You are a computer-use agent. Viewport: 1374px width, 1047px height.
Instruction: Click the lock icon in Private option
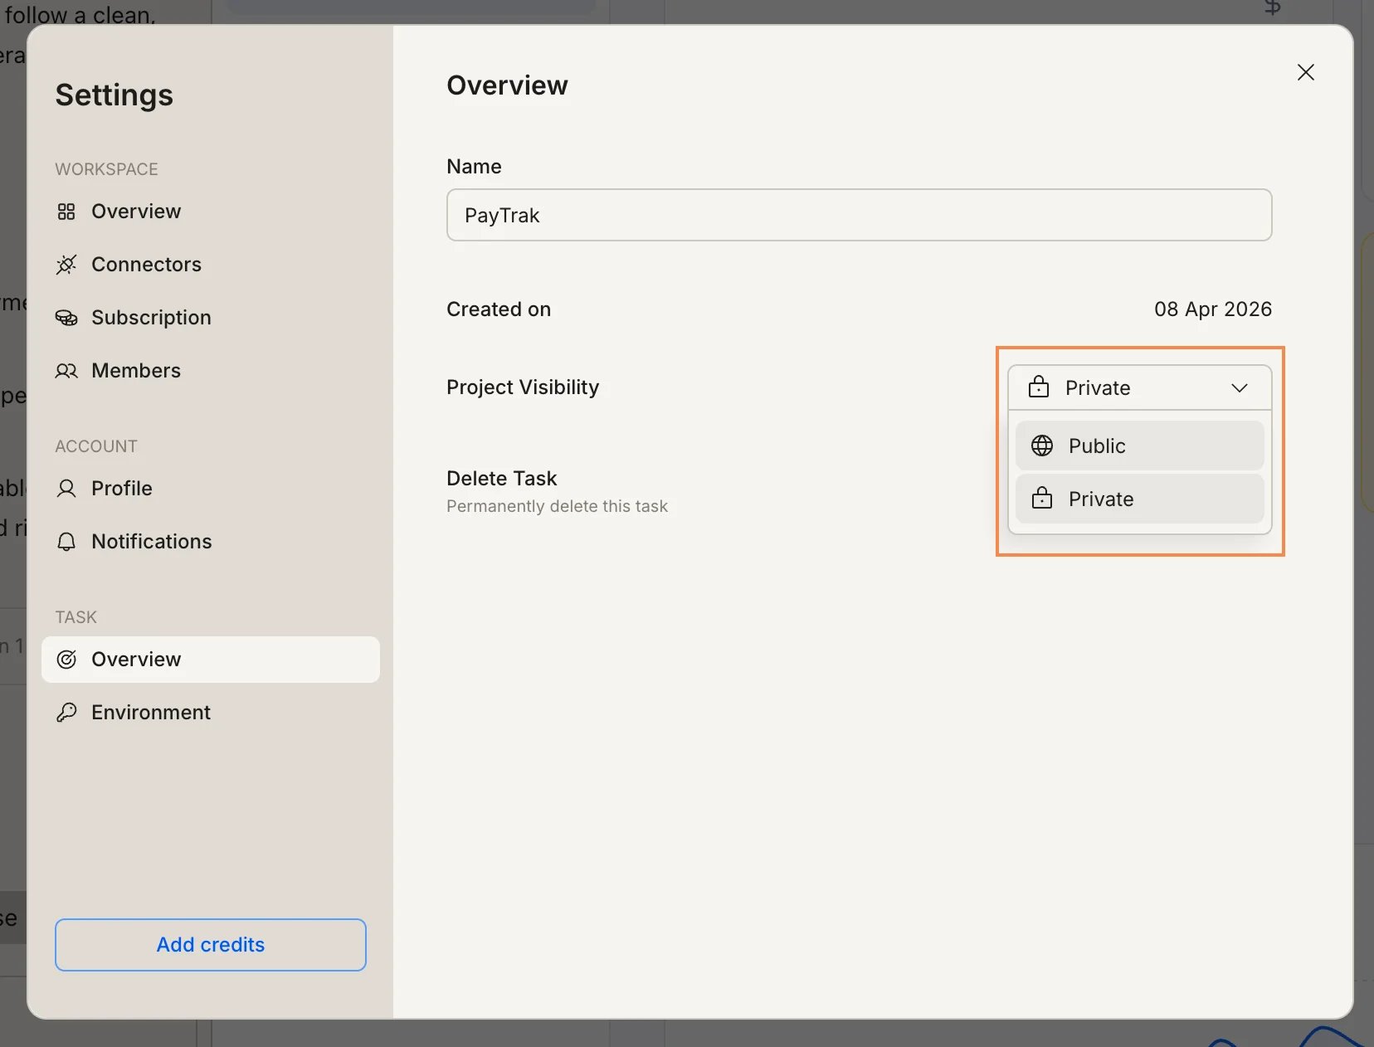1042,499
